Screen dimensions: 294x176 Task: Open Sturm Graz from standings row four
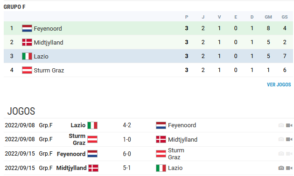tap(49, 71)
